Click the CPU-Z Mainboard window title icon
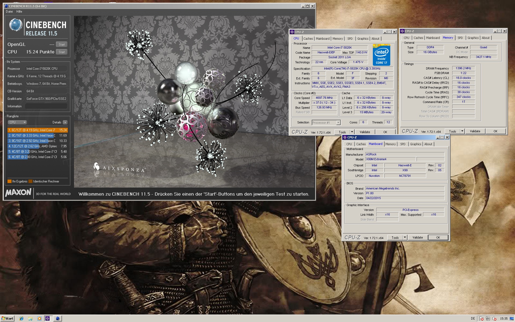Viewport: 515px width, 322px height. [345, 137]
